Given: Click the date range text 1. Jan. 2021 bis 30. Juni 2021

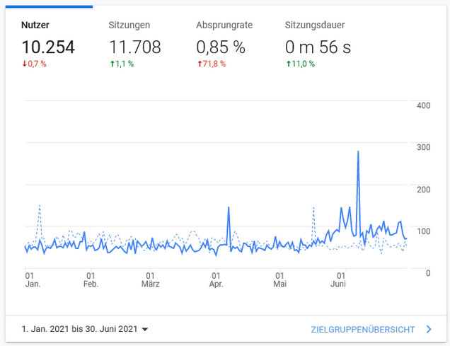Looking at the screenshot, I should pos(79,329).
